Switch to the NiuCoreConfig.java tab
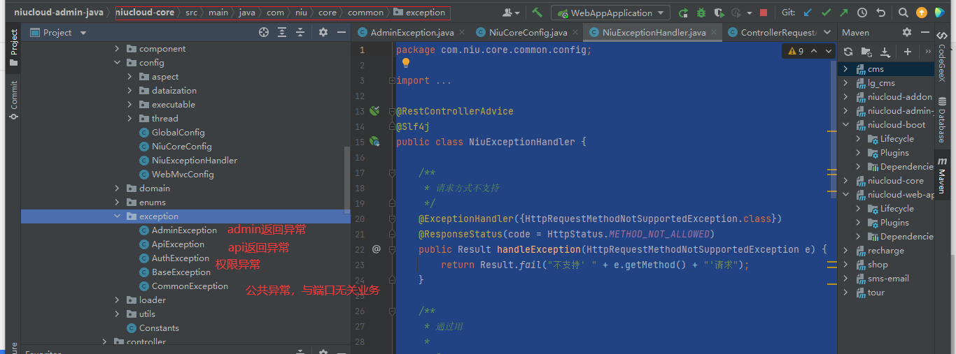This screenshot has width=956, height=354. [x=528, y=33]
